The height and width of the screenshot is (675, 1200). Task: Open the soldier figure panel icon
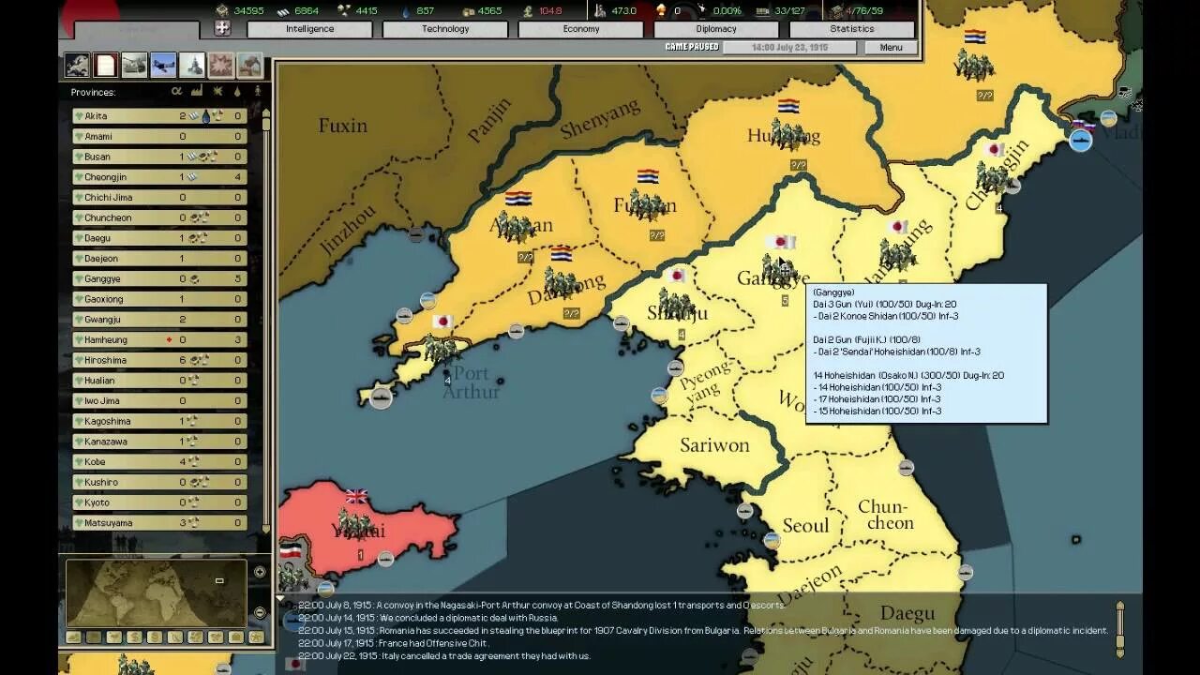pos(249,64)
